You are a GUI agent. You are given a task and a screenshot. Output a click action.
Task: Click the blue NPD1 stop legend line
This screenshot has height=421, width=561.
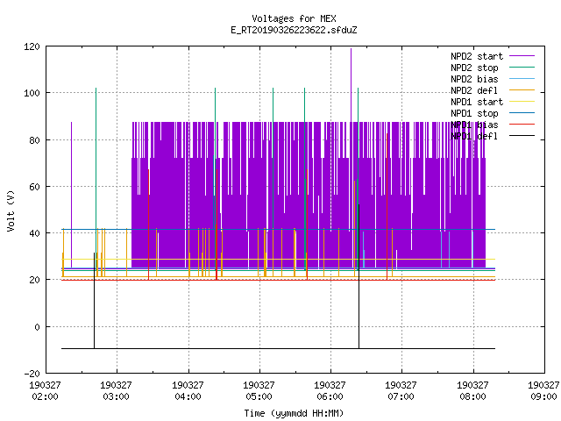click(x=522, y=113)
